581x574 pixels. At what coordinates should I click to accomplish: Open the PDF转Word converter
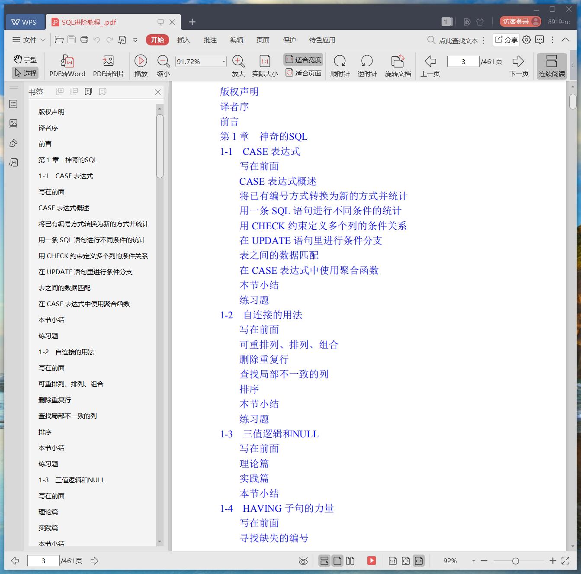67,66
